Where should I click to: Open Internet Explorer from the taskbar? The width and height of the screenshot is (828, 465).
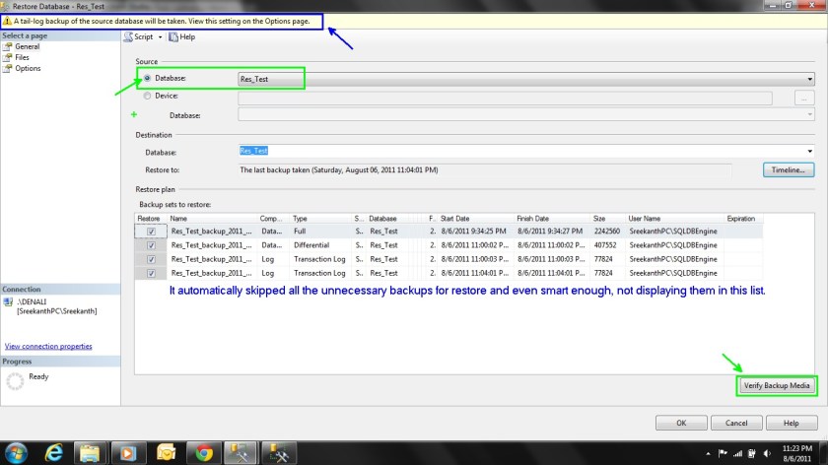[55, 452]
